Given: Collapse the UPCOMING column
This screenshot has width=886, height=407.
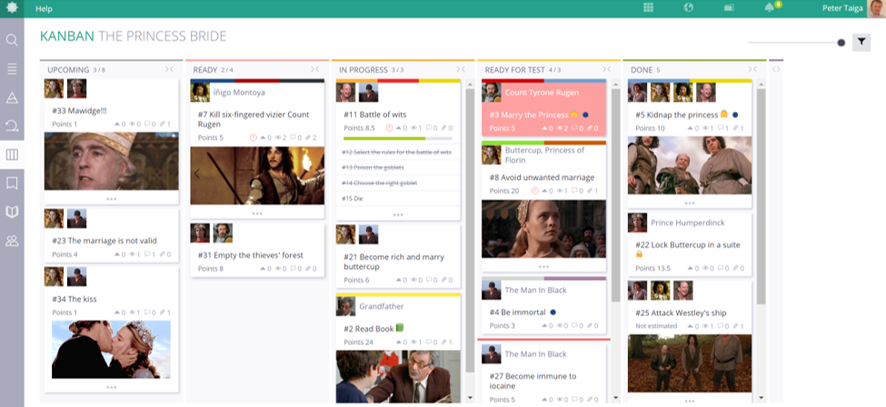Looking at the screenshot, I should click(170, 69).
